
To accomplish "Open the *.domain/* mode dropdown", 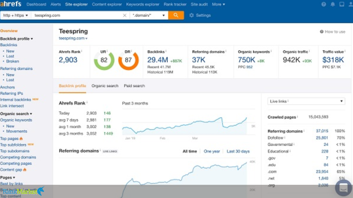I will click(149, 15).
